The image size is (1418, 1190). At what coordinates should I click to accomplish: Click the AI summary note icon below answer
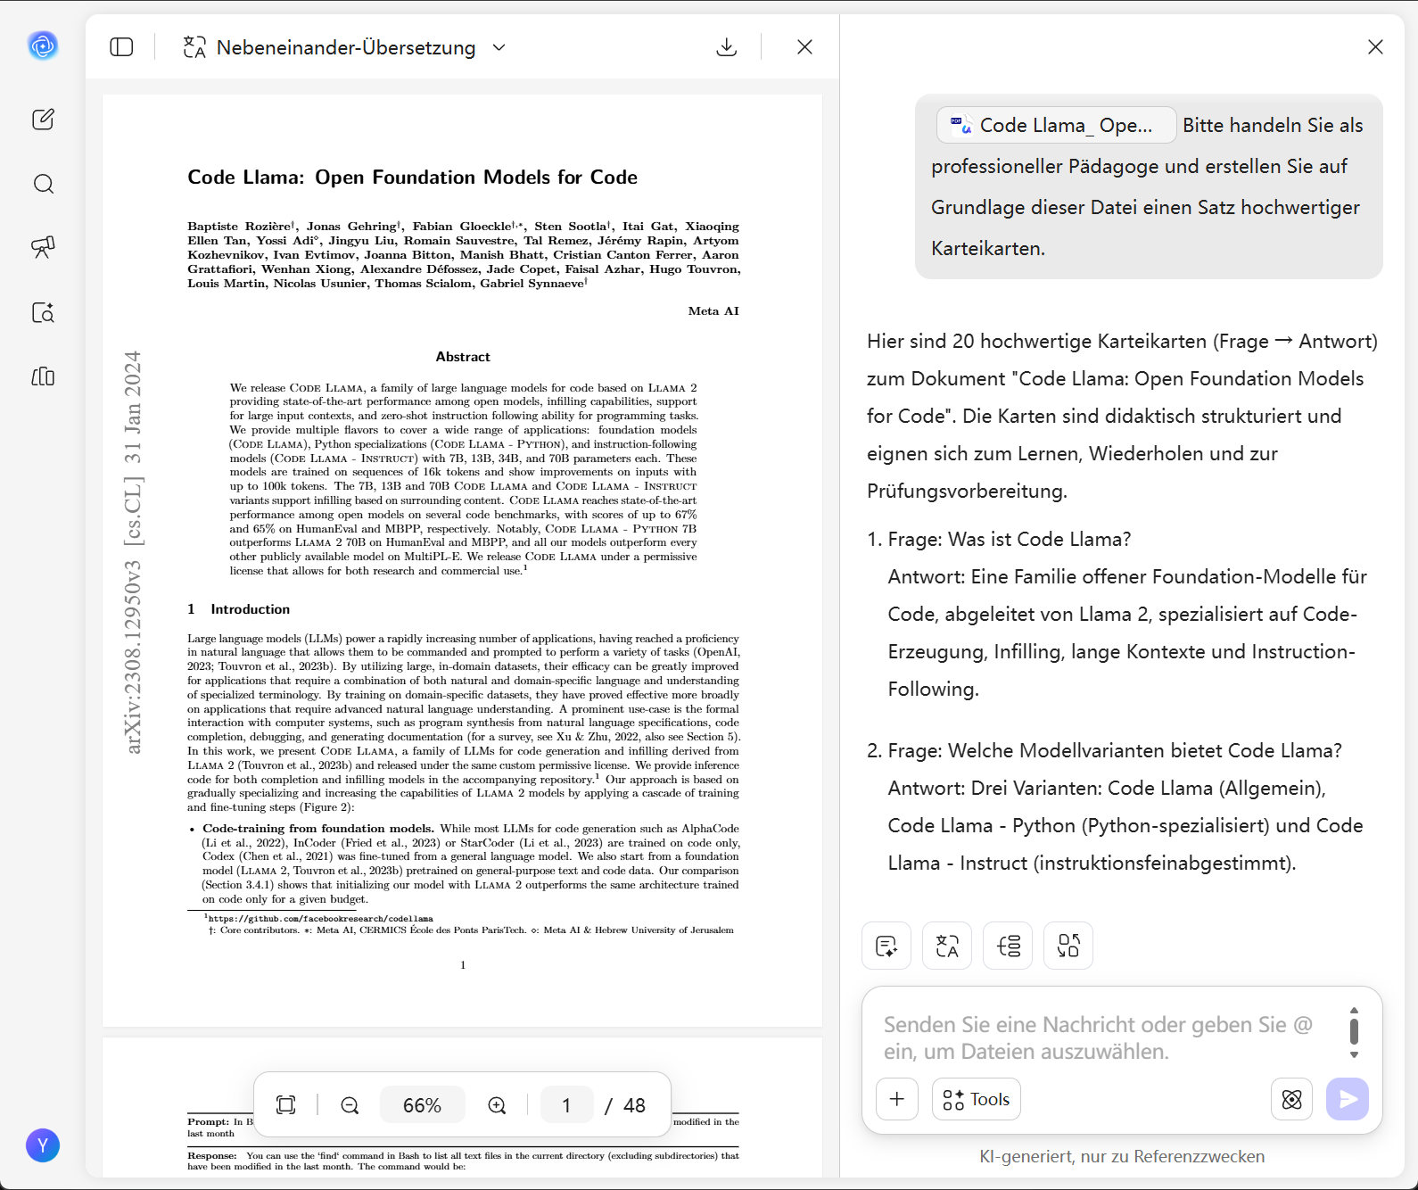[886, 946]
